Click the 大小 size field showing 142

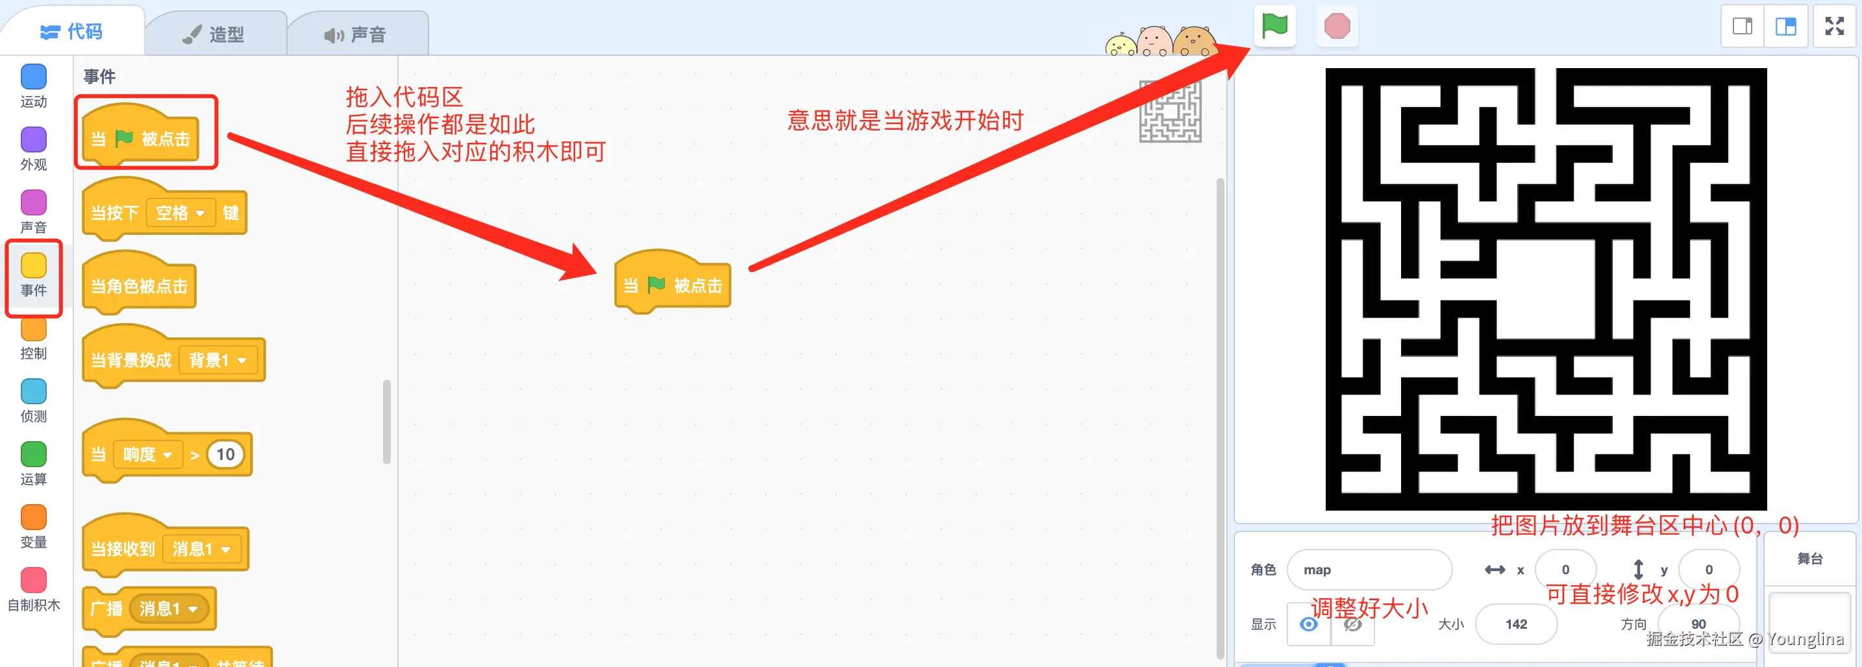(x=1516, y=624)
